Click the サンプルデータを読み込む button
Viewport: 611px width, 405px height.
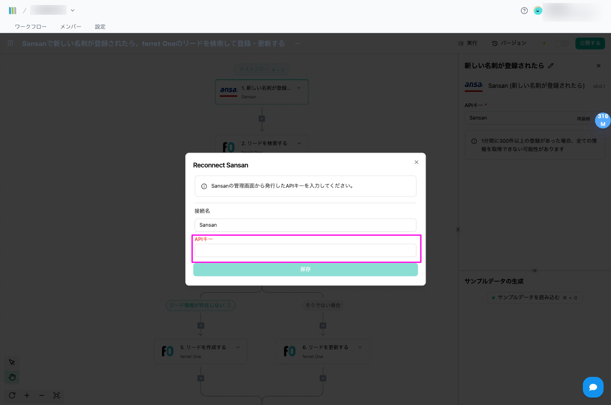coord(534,298)
